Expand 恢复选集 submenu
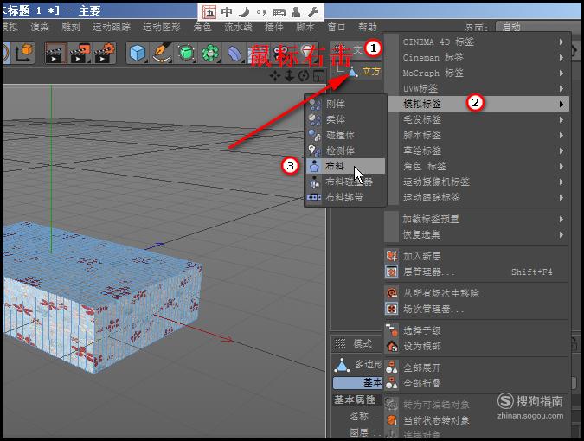The image size is (584, 441). coord(477,235)
